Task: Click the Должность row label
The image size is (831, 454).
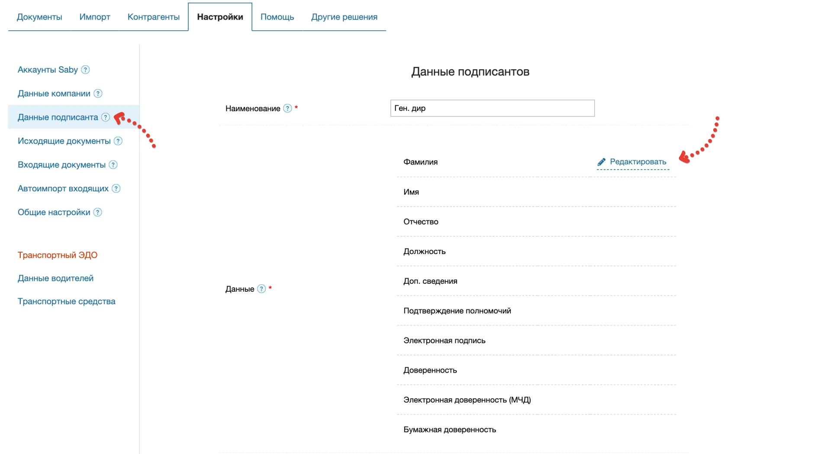Action: (425, 251)
